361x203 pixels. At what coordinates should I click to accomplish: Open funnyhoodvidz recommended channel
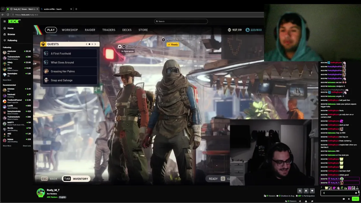[x=16, y=112]
